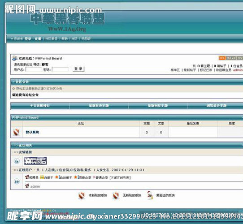
Task: Open the 最新帖子 latest posts link
Action: tap(190, 70)
